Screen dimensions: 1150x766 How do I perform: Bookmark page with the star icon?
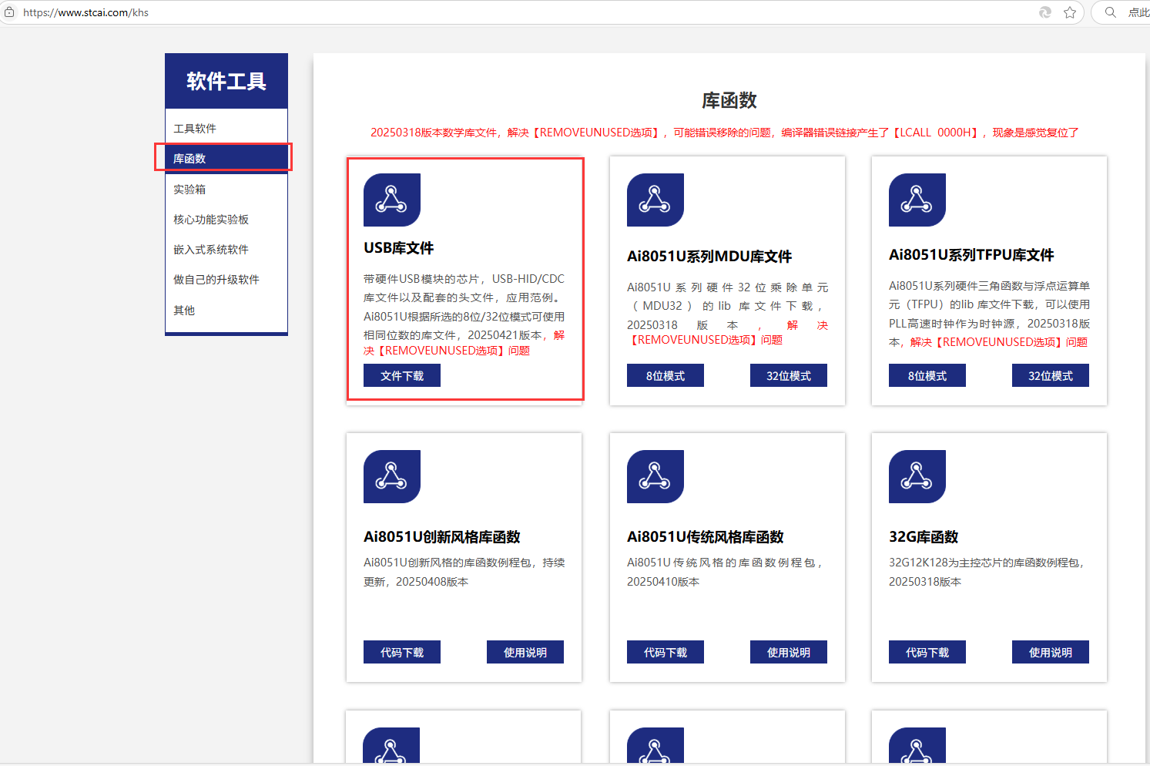(x=1070, y=12)
